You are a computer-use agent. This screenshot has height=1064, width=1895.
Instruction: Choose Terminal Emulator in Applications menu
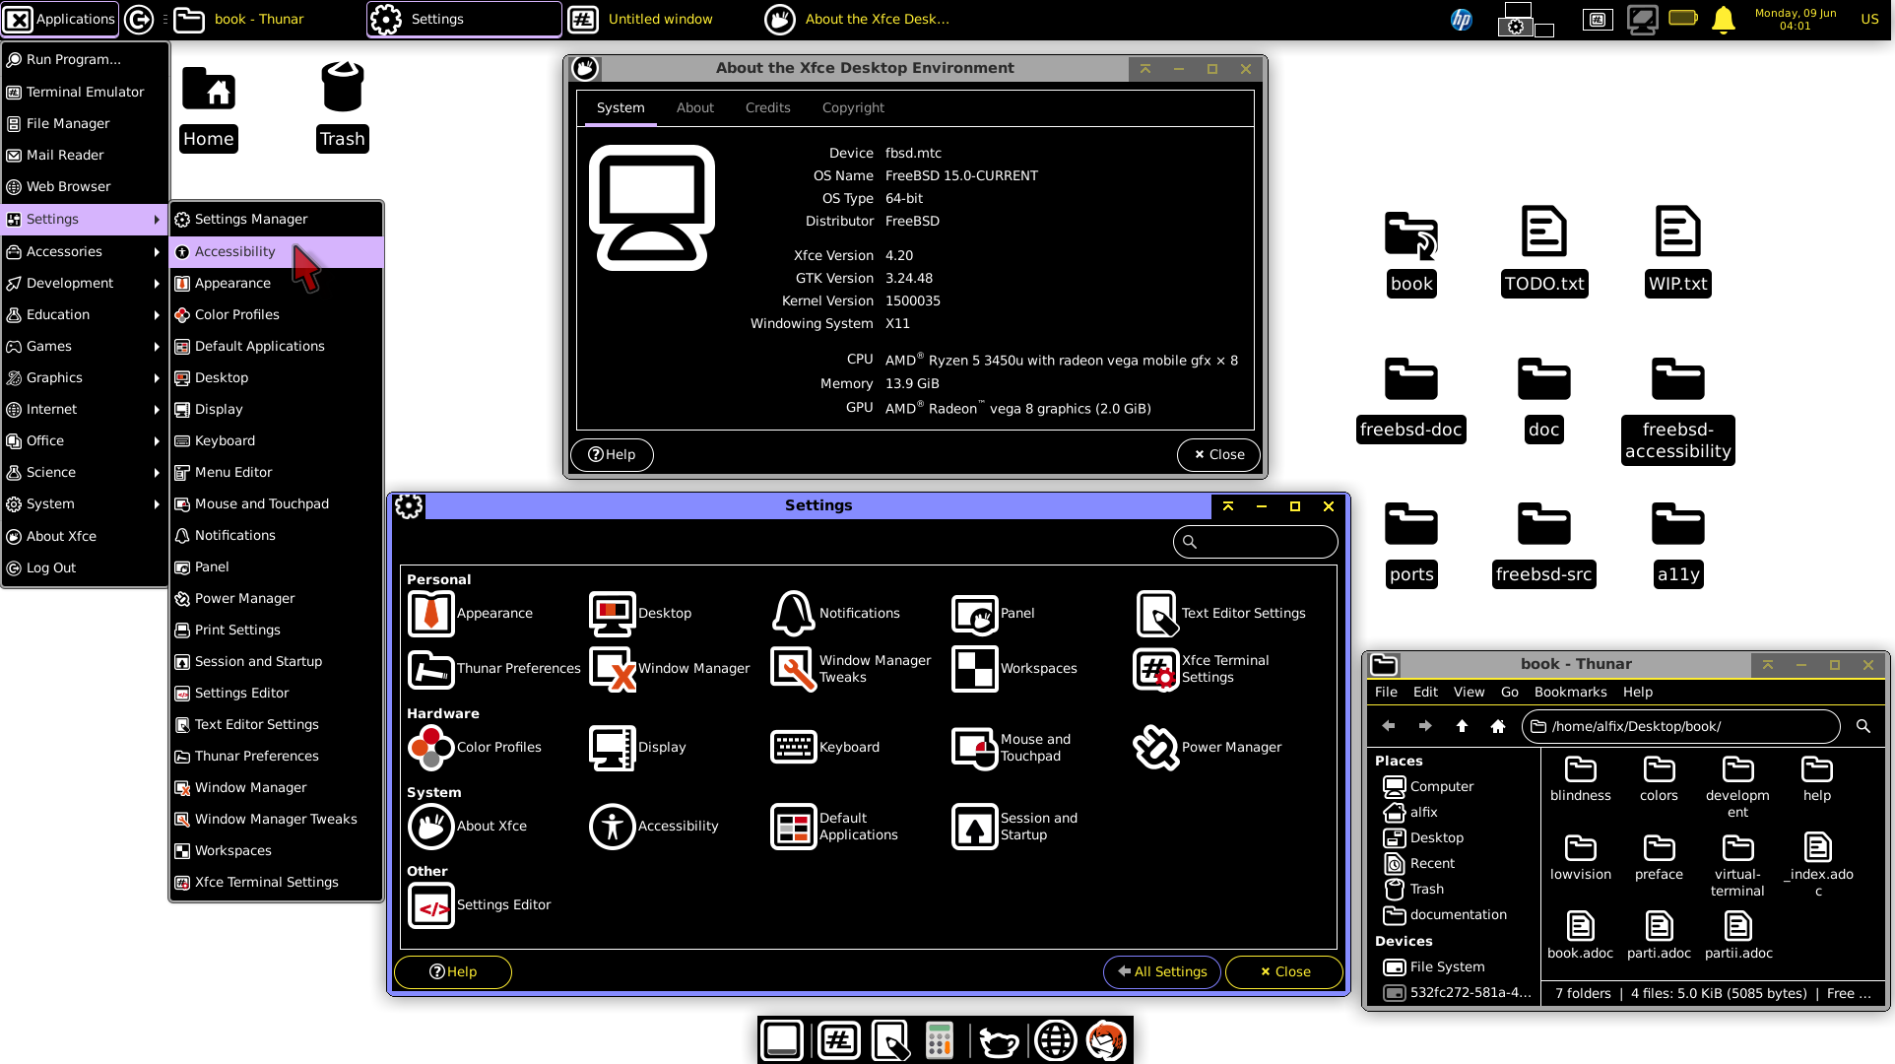click(x=85, y=92)
